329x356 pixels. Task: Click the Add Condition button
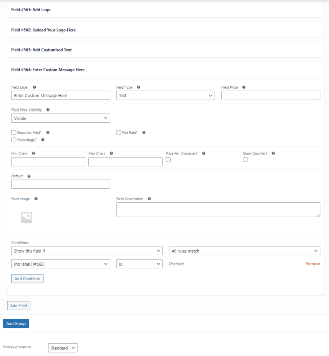coord(27,278)
